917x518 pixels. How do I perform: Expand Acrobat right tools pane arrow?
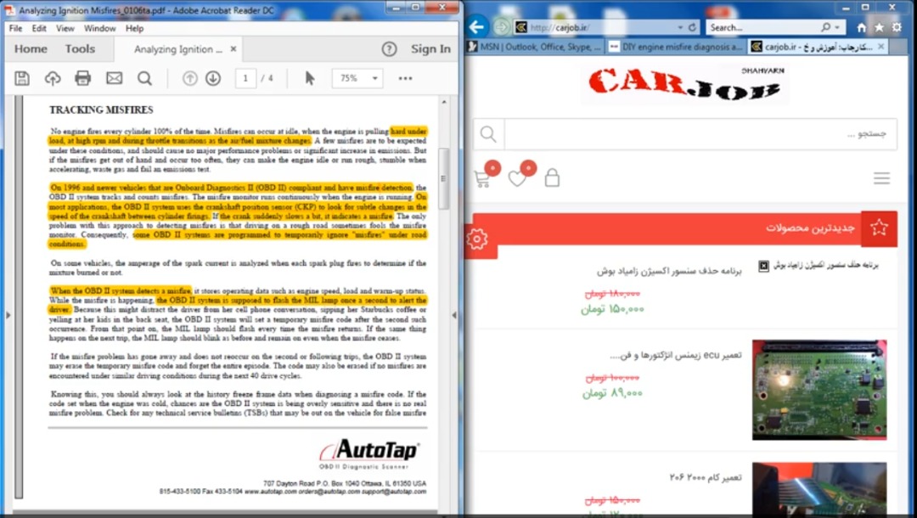click(x=454, y=315)
